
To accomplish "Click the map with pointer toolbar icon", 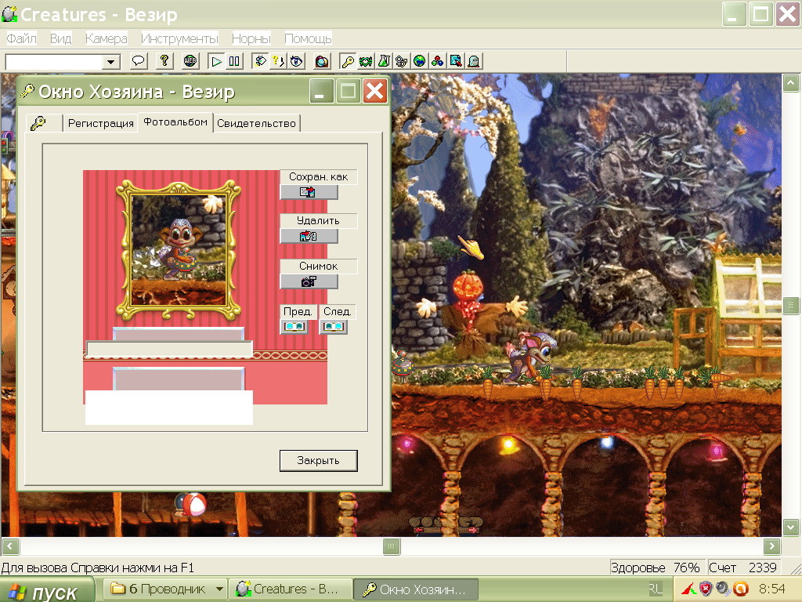I will (455, 61).
